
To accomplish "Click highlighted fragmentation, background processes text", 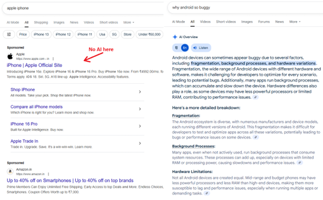I will click(253, 63).
